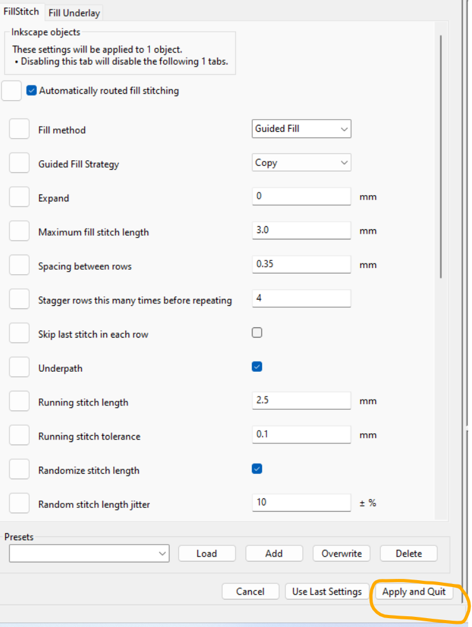Click 'These settings will be applied to 1 object.'
The height and width of the screenshot is (627, 472).
point(97,49)
